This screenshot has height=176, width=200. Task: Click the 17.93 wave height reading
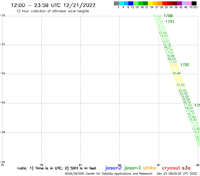[x=188, y=105]
